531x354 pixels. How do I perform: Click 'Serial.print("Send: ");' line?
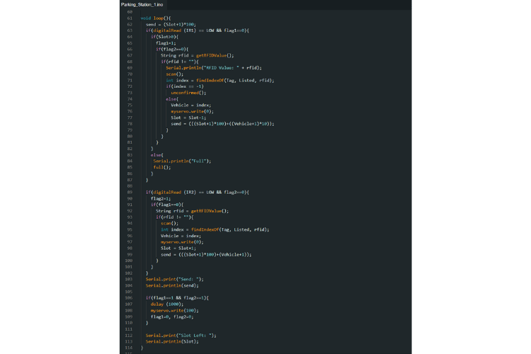click(x=175, y=280)
